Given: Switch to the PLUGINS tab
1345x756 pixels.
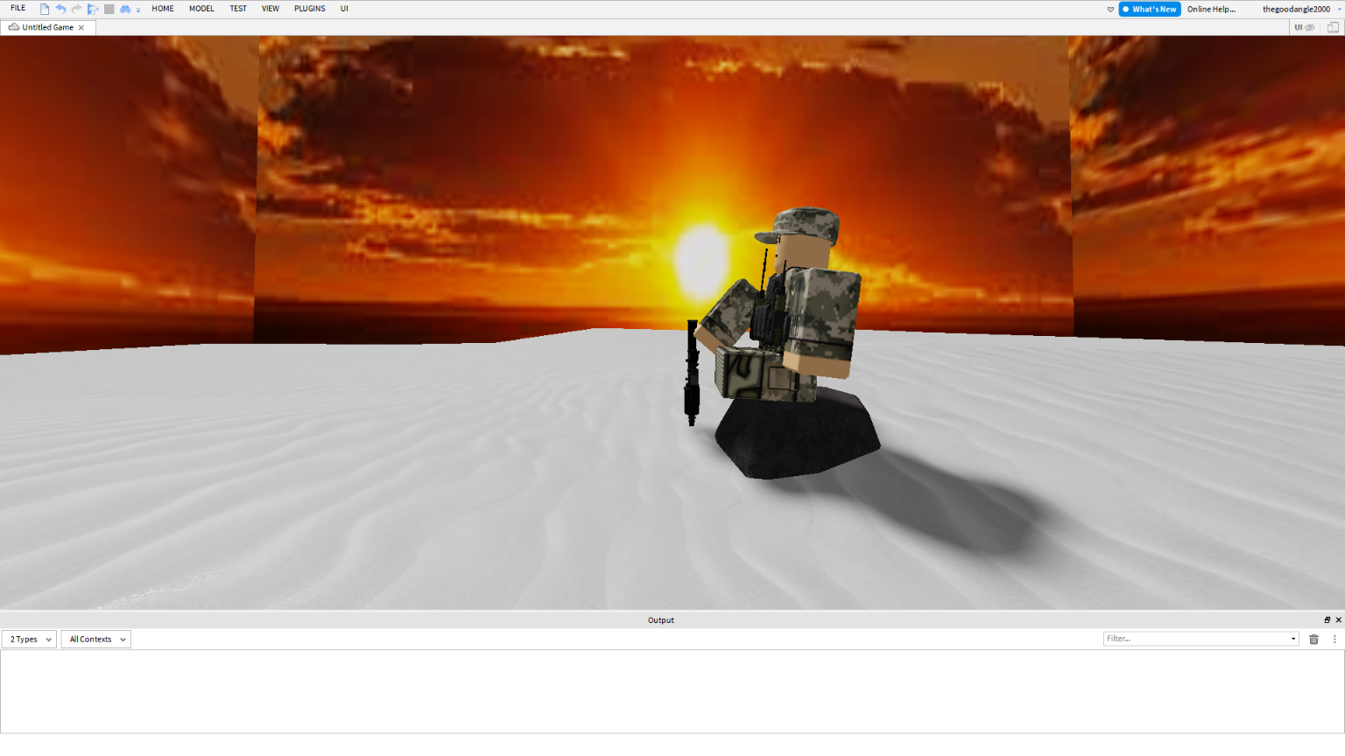Looking at the screenshot, I should (309, 9).
